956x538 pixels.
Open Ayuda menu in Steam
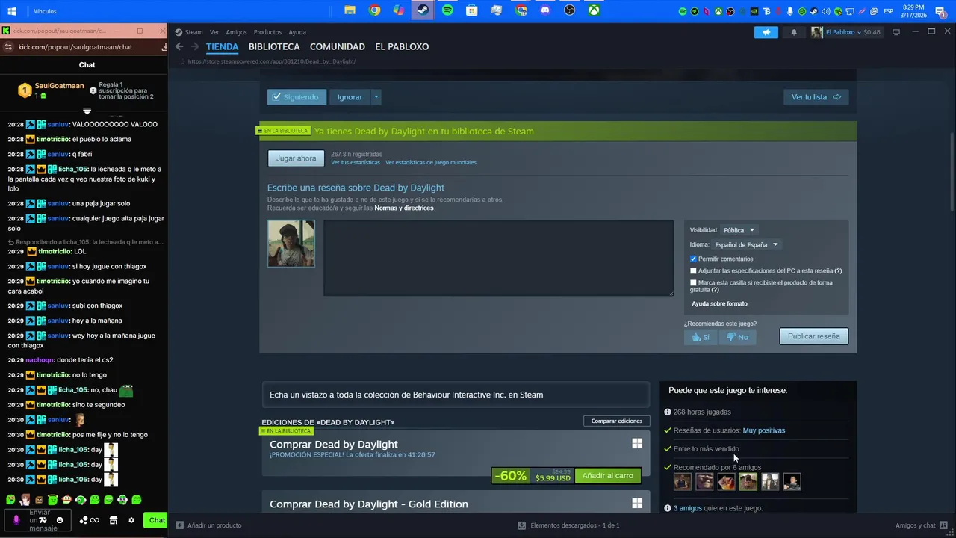click(x=297, y=32)
